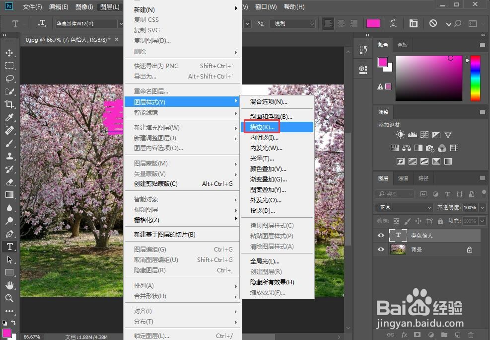Add a Brightness/Contrast adjustment layer
This screenshot has width=490, height=340.
(x=401, y=135)
